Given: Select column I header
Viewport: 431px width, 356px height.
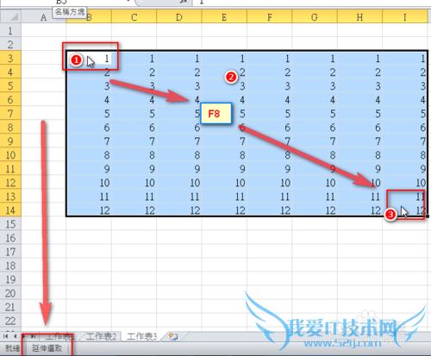Looking at the screenshot, I should tap(405, 17).
